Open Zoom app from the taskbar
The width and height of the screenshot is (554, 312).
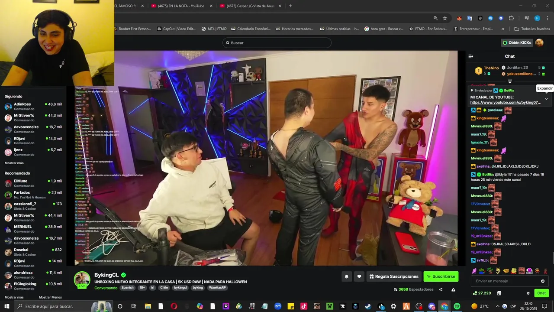point(278,306)
